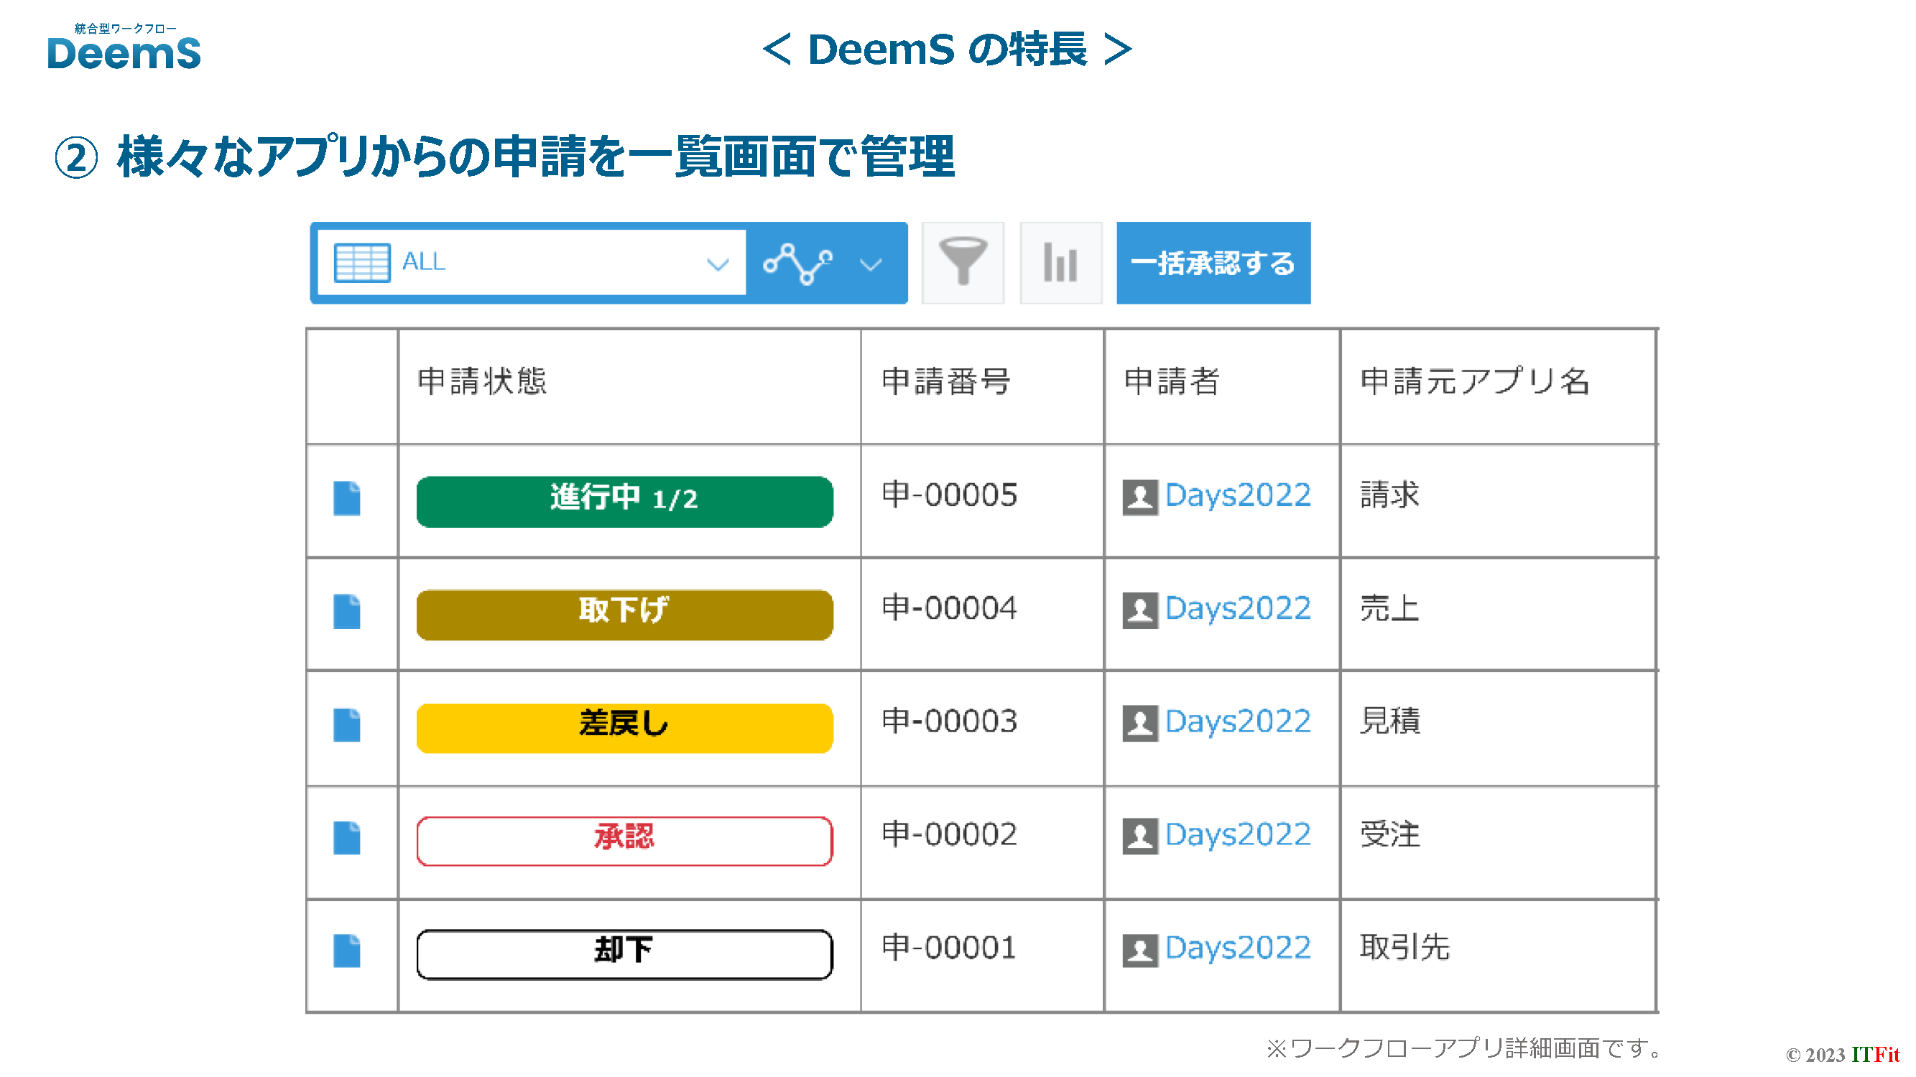Click the 承認 status badge
The width and height of the screenshot is (1916, 1077).
click(x=624, y=841)
